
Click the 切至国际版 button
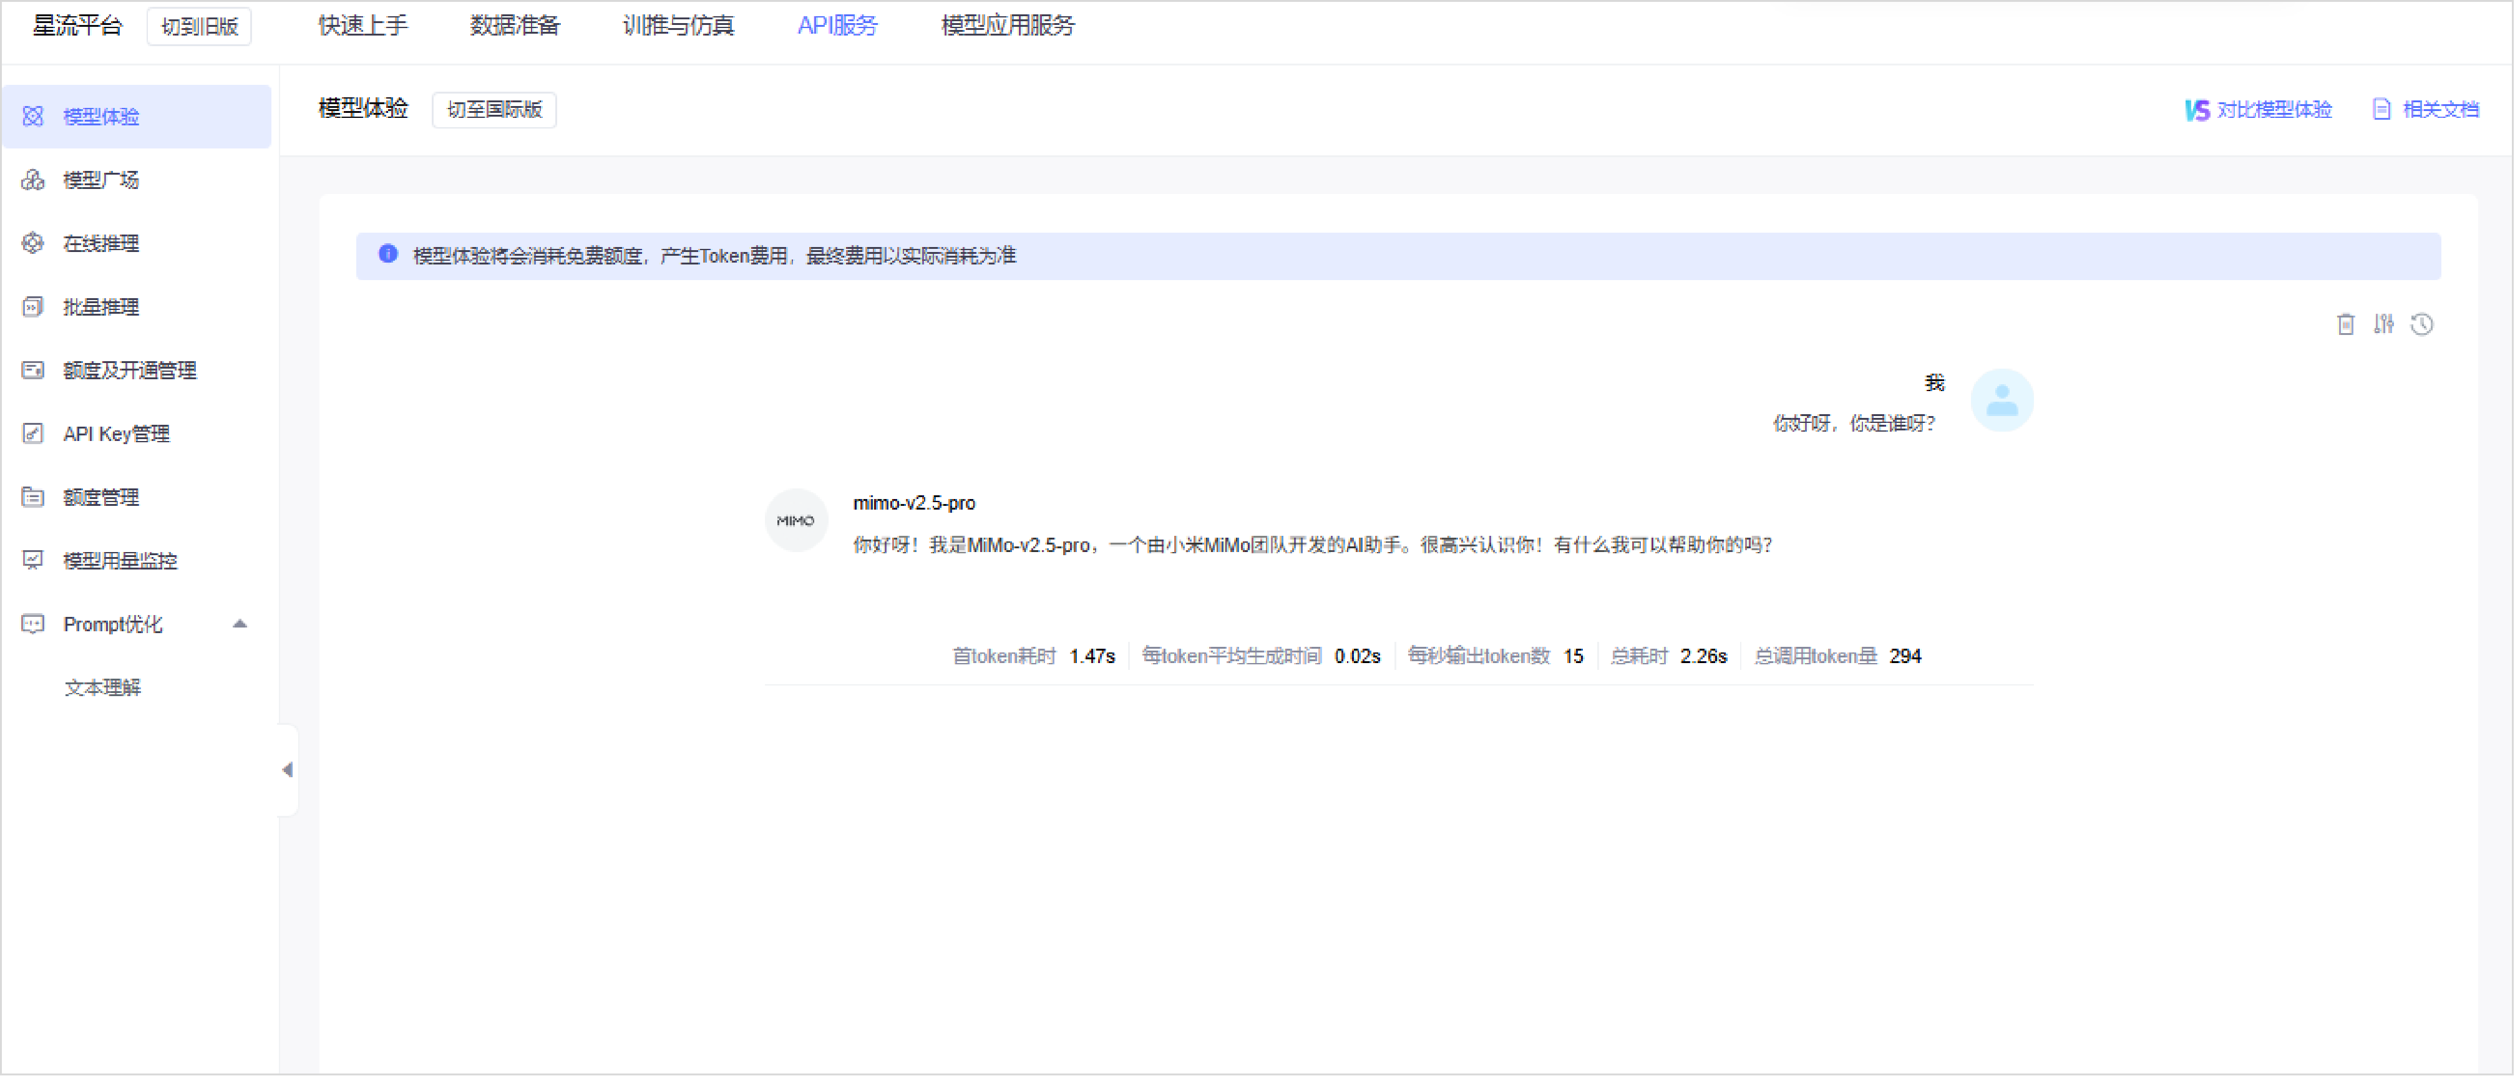pyautogui.click(x=494, y=109)
